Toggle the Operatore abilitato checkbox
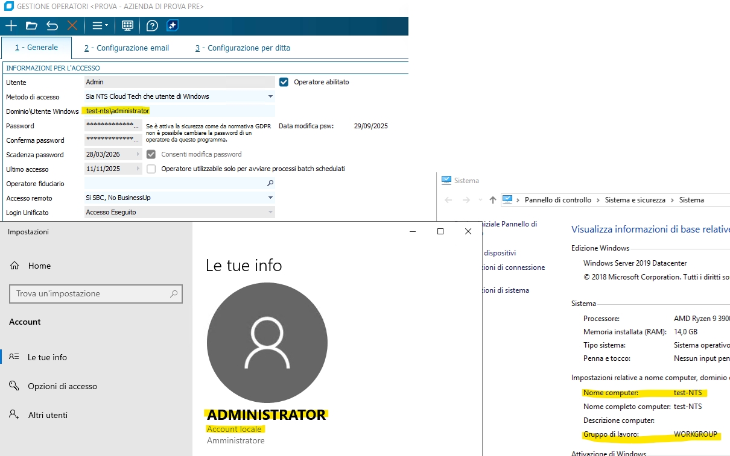This screenshot has height=456, width=730. point(284,82)
